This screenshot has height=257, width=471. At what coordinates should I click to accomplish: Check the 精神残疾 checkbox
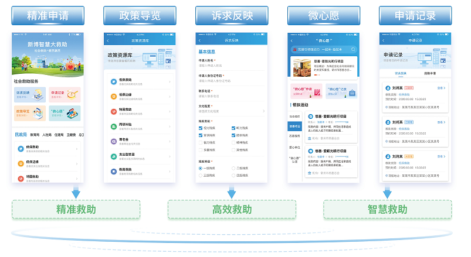233,142
